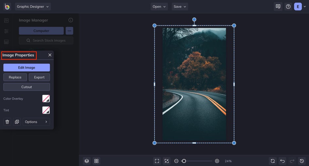Open the Layers stack icon in the bottom bar
This screenshot has width=309, height=166.
(x=87, y=161)
